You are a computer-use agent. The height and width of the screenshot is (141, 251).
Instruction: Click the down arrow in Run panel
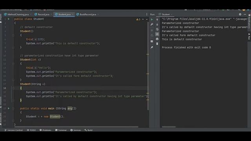click(x=157, y=24)
